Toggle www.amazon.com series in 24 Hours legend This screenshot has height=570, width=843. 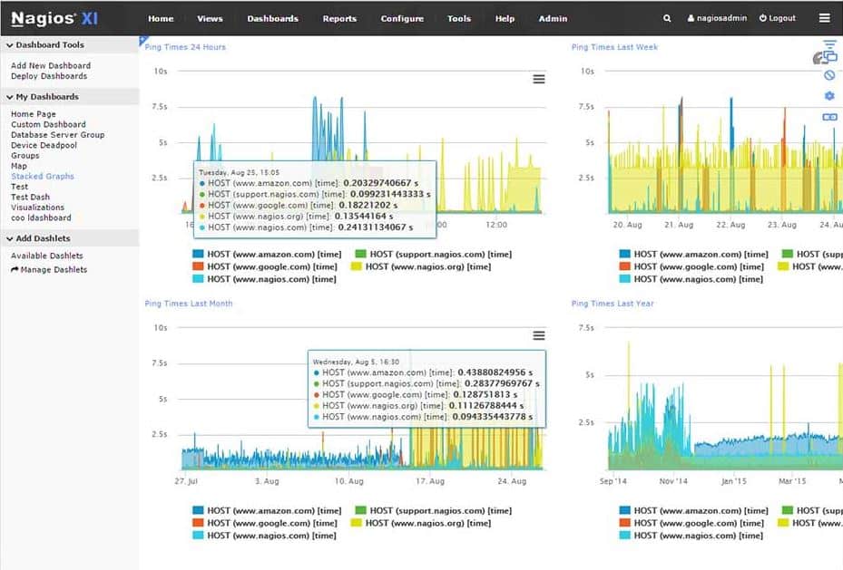click(x=267, y=255)
